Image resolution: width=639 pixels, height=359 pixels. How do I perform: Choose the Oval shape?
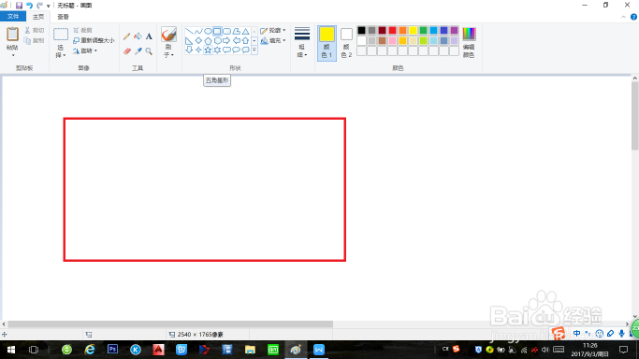tap(208, 32)
